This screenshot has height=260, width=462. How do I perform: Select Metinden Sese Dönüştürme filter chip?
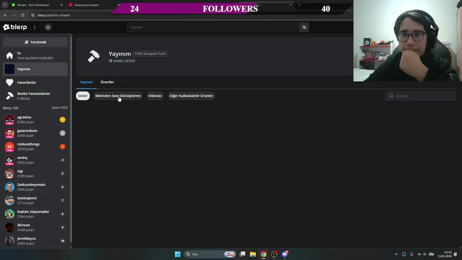click(x=118, y=96)
